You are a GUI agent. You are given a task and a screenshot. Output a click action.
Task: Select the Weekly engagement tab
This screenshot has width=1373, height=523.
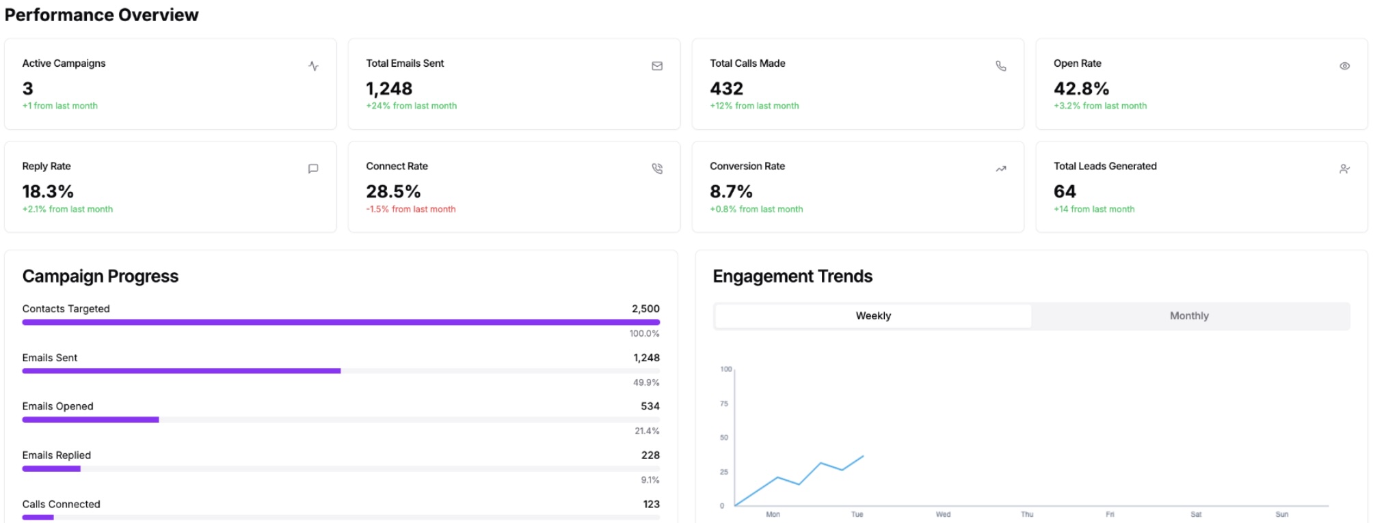[873, 316]
